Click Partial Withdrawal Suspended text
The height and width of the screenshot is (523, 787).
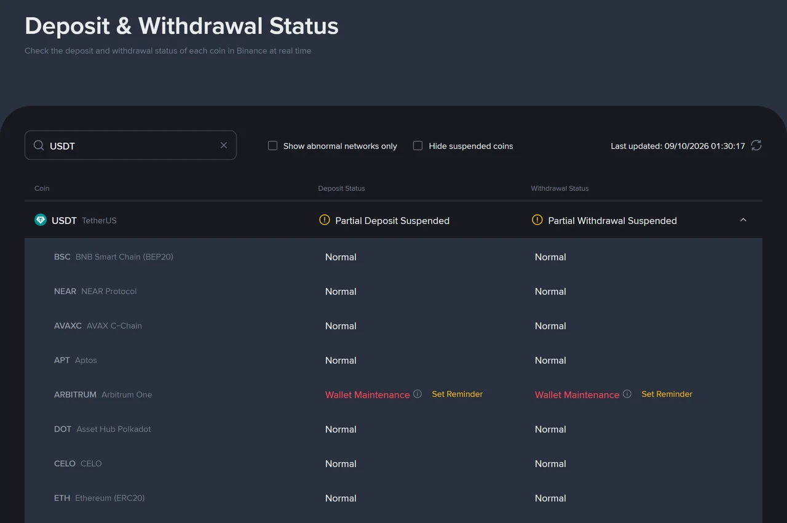[x=612, y=220]
